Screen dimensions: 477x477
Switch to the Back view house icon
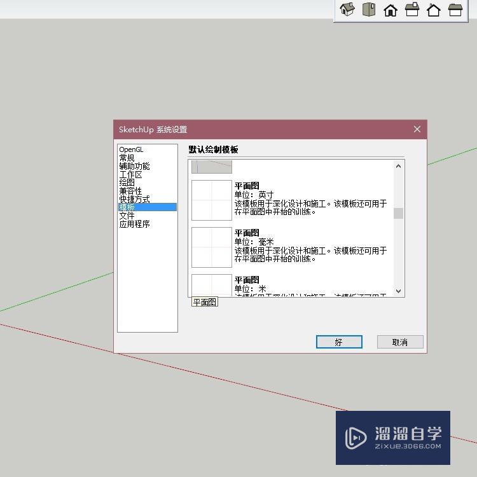tap(434, 10)
